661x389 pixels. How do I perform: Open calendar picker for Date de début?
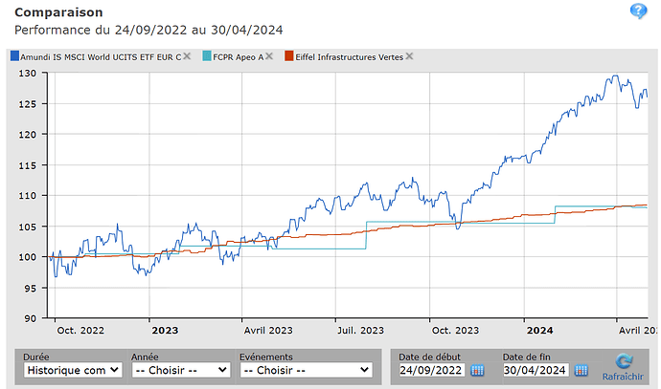(477, 371)
